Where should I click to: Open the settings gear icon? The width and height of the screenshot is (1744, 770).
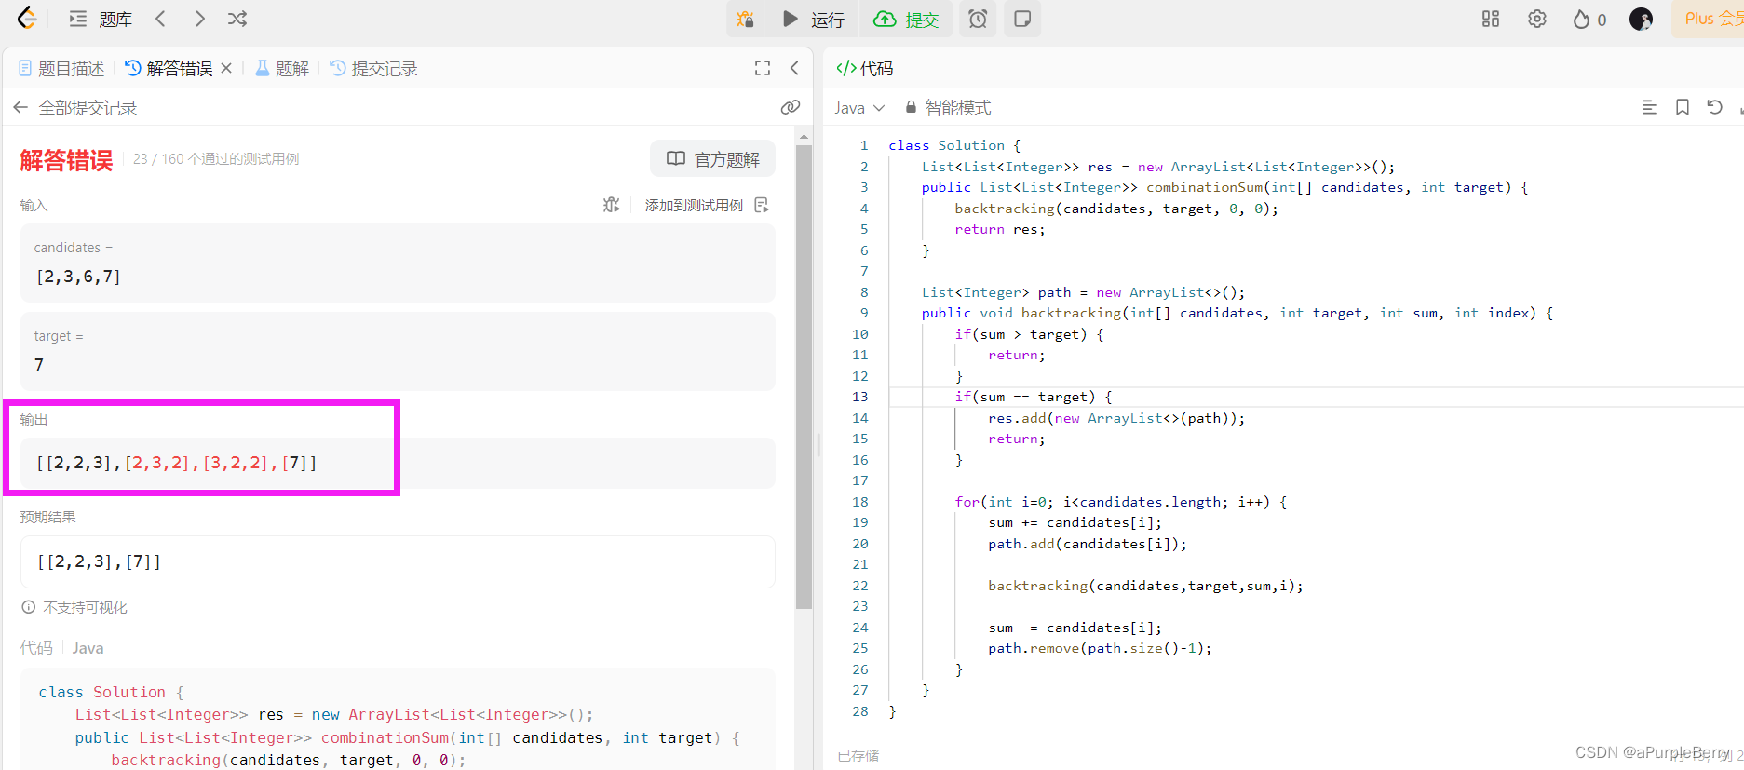click(1537, 19)
